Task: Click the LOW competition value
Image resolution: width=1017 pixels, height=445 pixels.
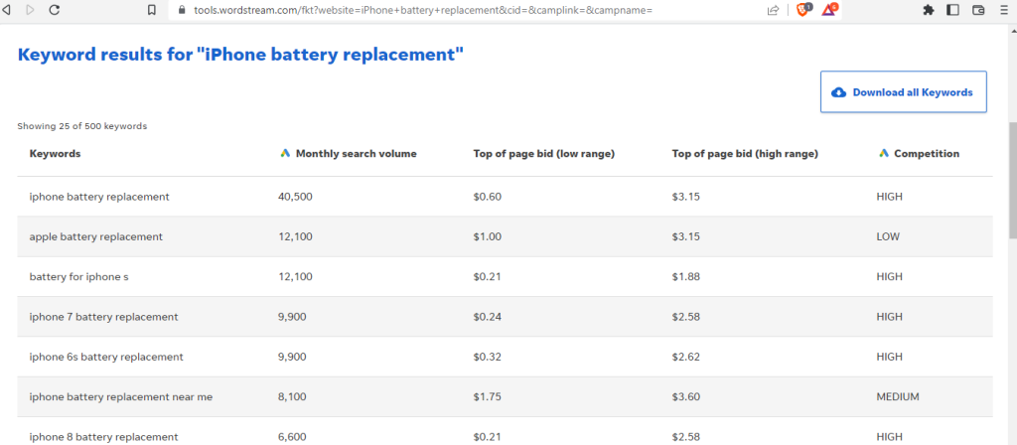Action: click(888, 236)
